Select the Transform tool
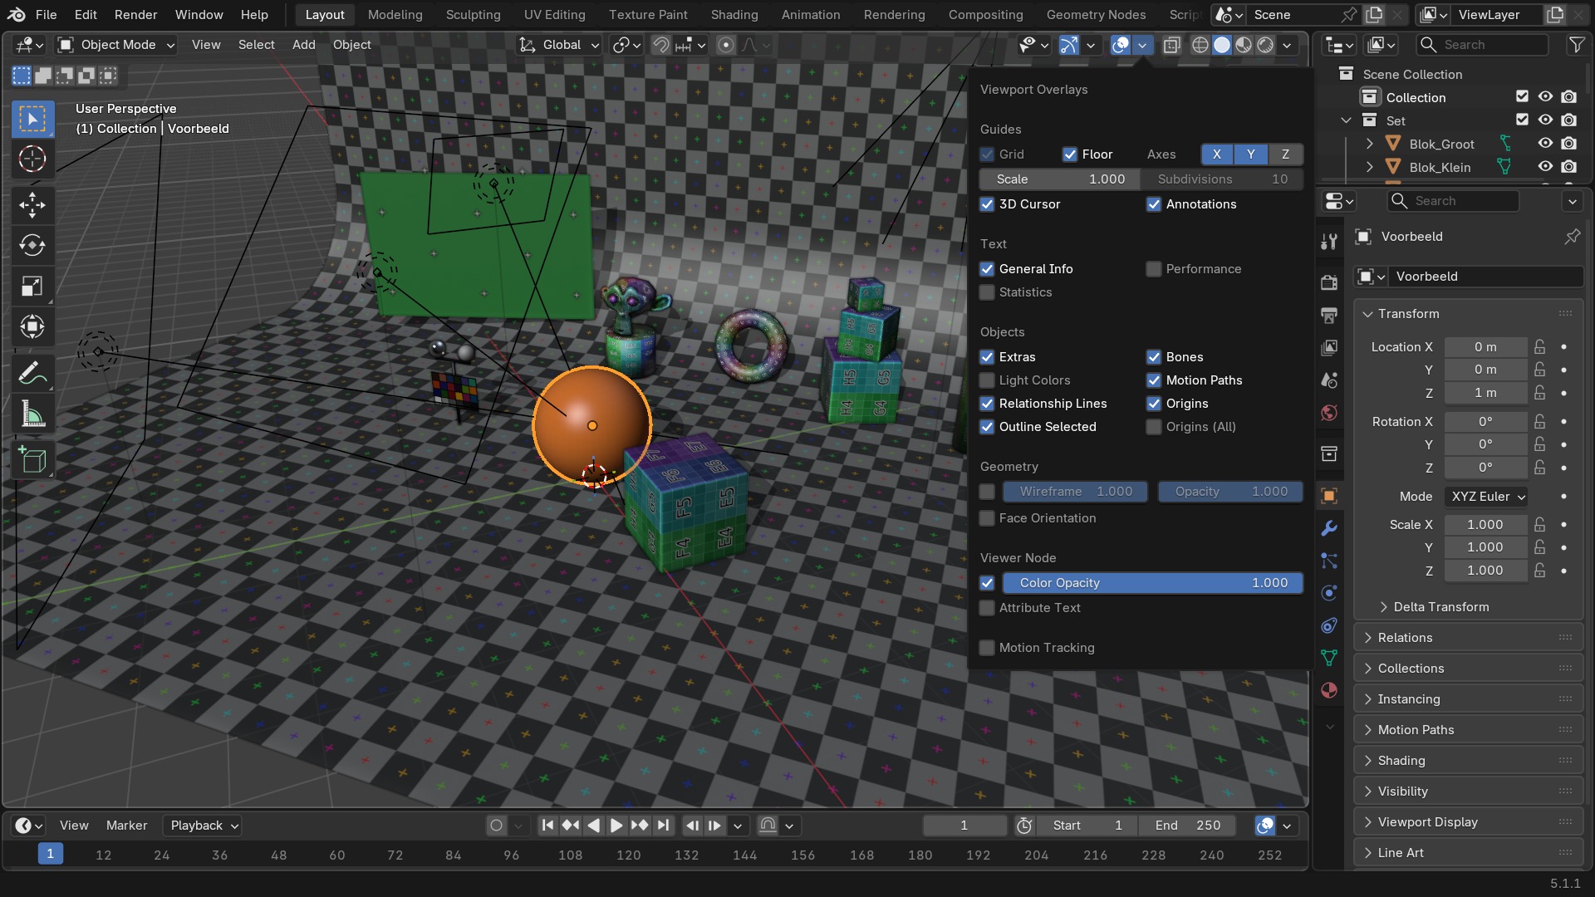Image resolution: width=1595 pixels, height=897 pixels. click(32, 326)
